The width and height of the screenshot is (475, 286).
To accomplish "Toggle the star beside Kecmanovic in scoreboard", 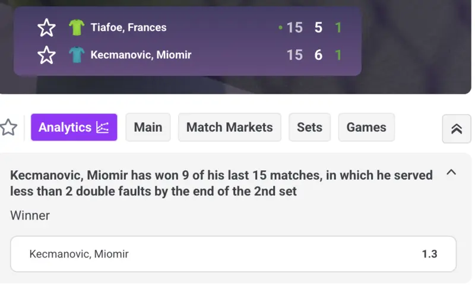I will point(46,55).
